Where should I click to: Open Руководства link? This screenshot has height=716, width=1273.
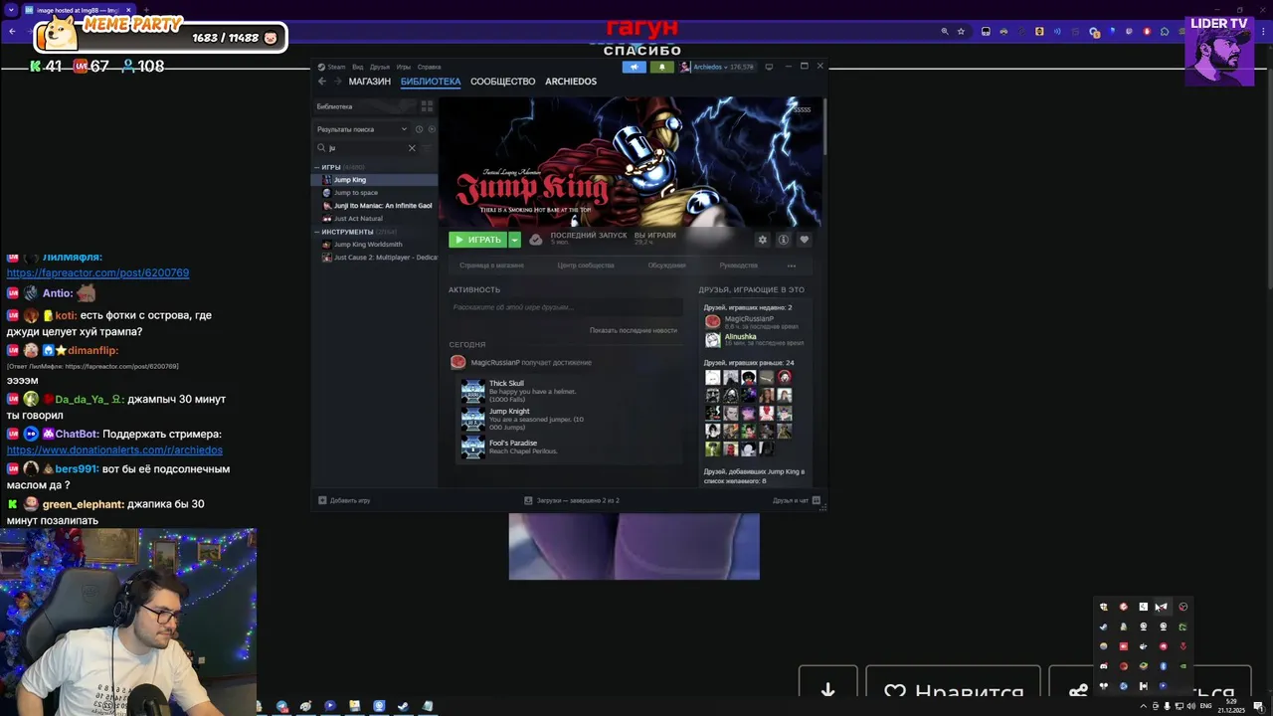tap(738, 266)
